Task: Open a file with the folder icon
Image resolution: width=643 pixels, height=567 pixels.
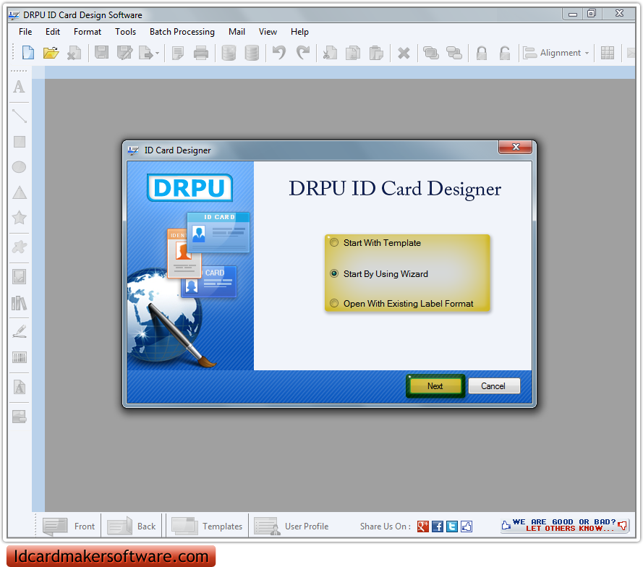Action: (x=51, y=53)
